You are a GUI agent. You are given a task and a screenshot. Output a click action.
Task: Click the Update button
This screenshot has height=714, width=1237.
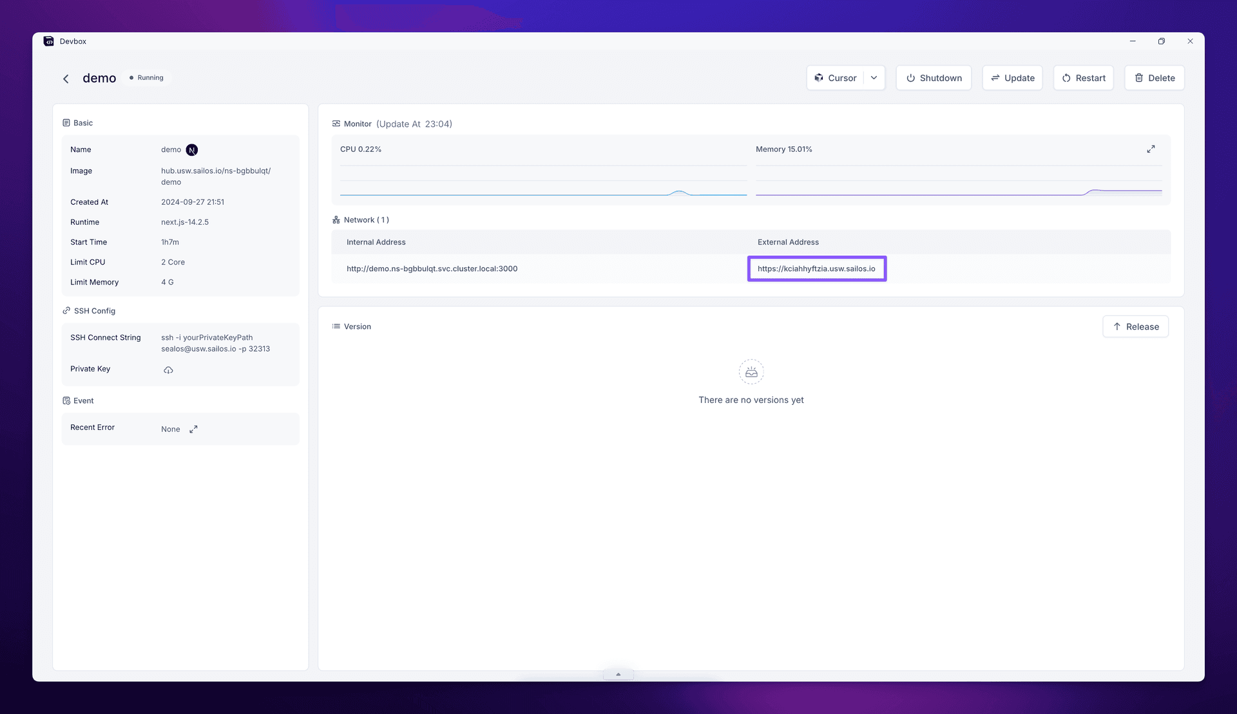pos(1012,77)
